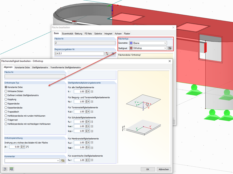
Task: Switch to the FE-Netz tab
Action: point(88,34)
